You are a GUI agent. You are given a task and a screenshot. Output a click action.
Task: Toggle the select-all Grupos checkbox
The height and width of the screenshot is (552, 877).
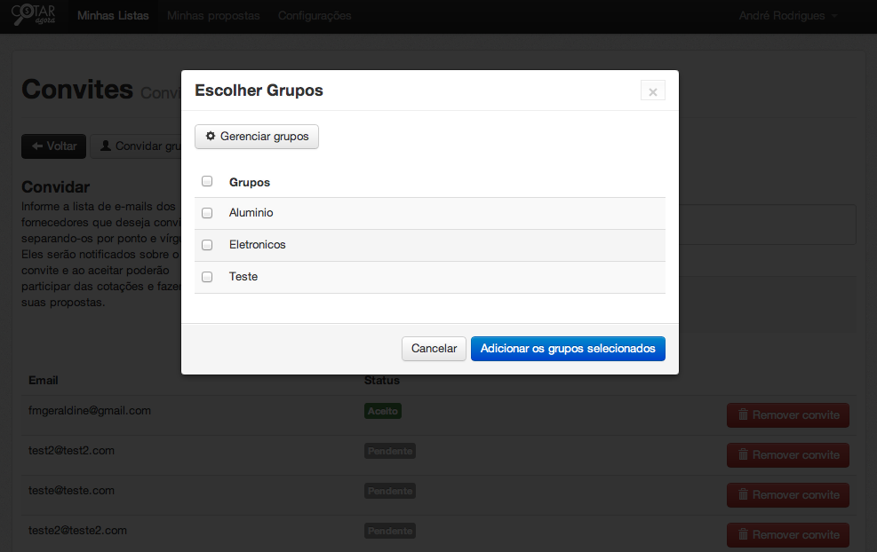(x=207, y=181)
